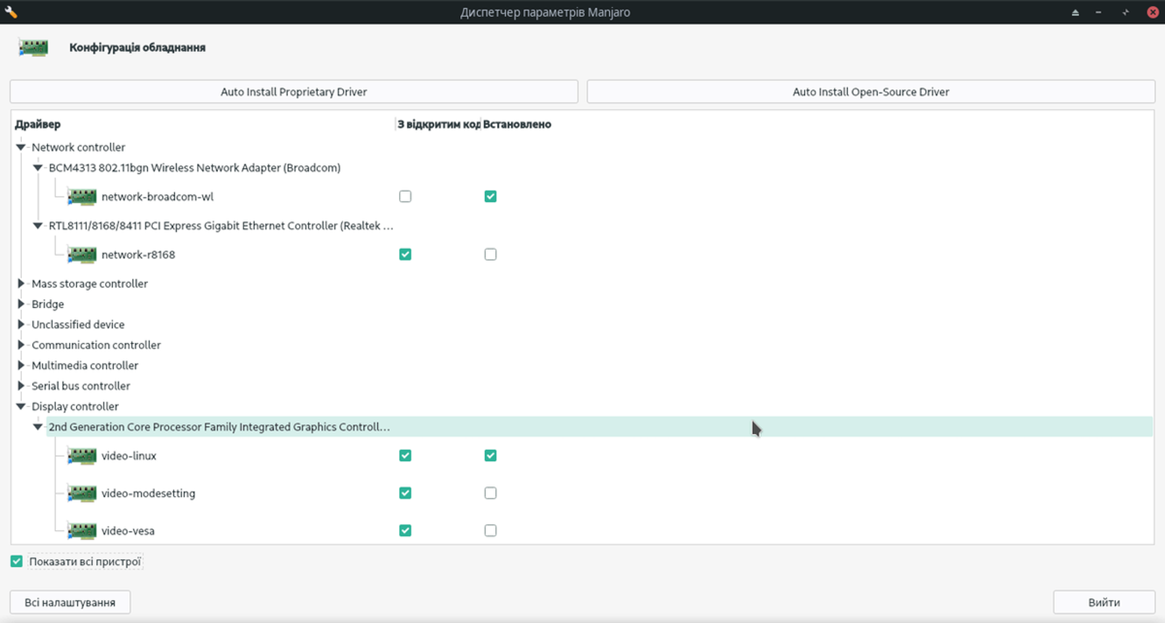Select the Display controller label

pos(75,406)
